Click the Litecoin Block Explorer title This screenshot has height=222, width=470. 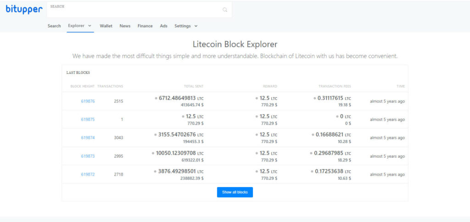[235, 44]
